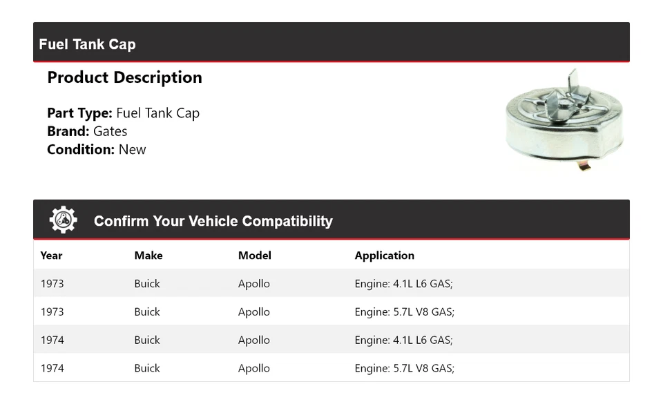Select the Product Description heading
The image size is (663, 404).
pos(124,77)
